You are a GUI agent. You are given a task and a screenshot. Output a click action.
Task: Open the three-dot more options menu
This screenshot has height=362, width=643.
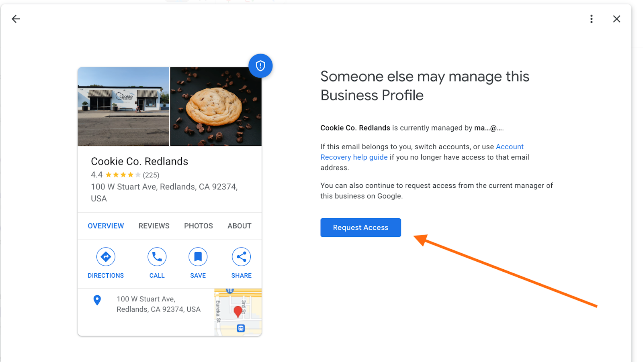click(591, 19)
